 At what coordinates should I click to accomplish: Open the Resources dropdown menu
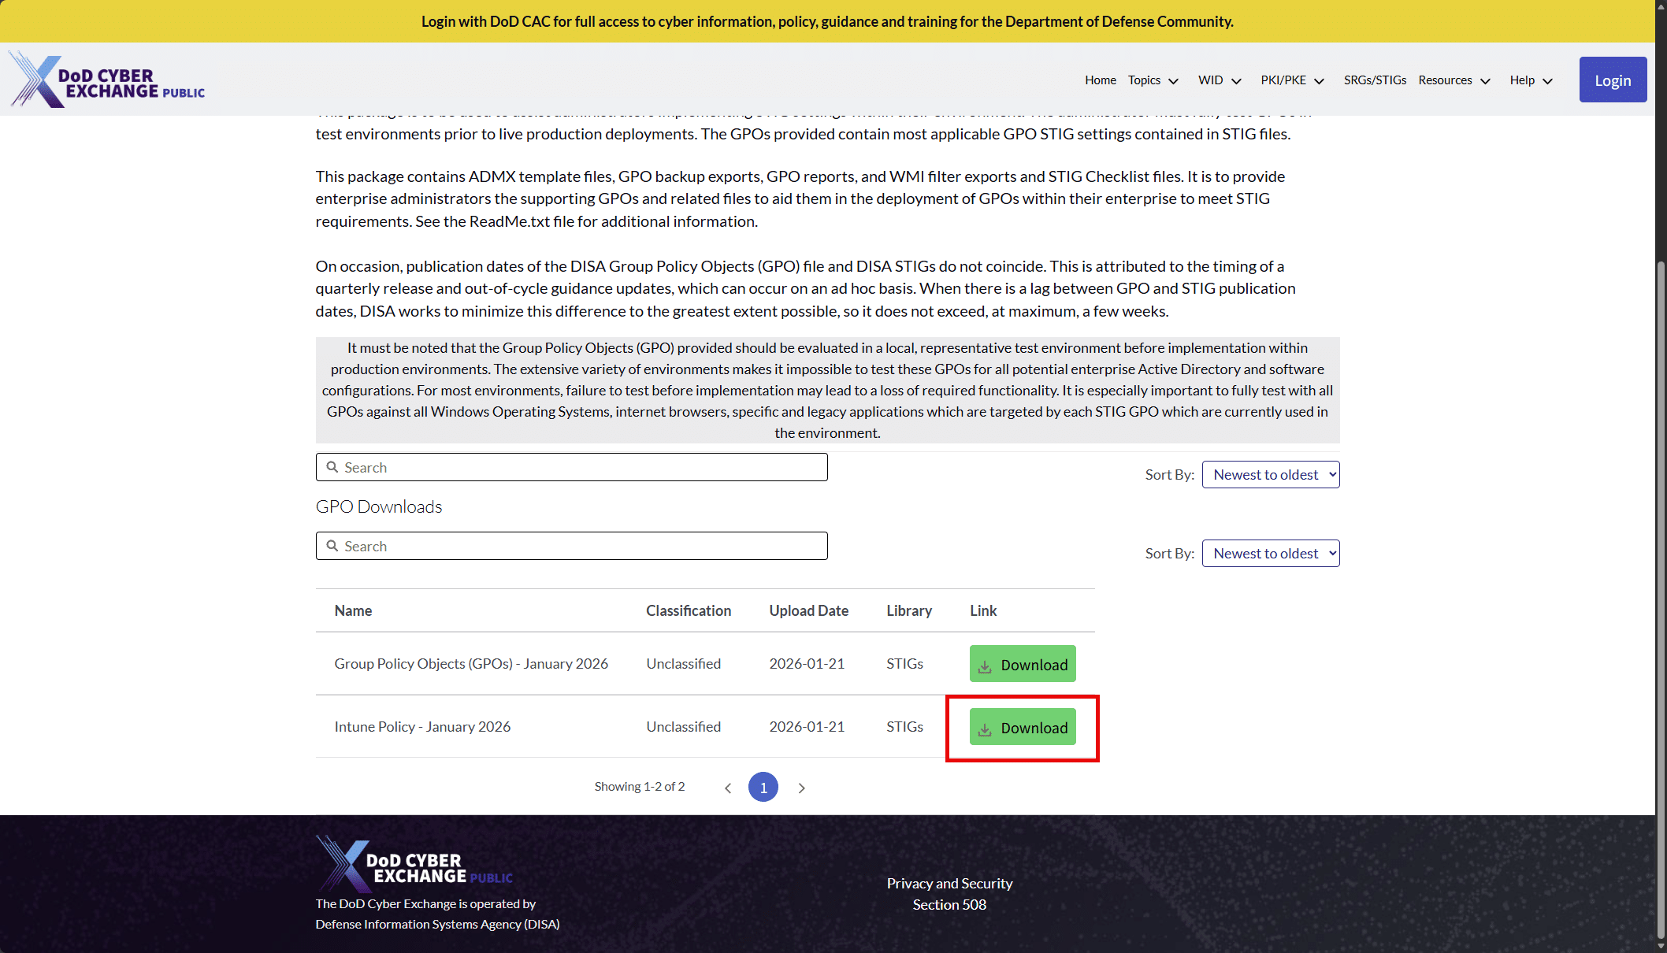click(1454, 80)
